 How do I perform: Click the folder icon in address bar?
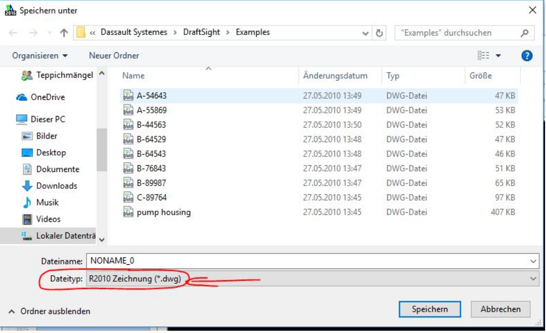tap(81, 33)
